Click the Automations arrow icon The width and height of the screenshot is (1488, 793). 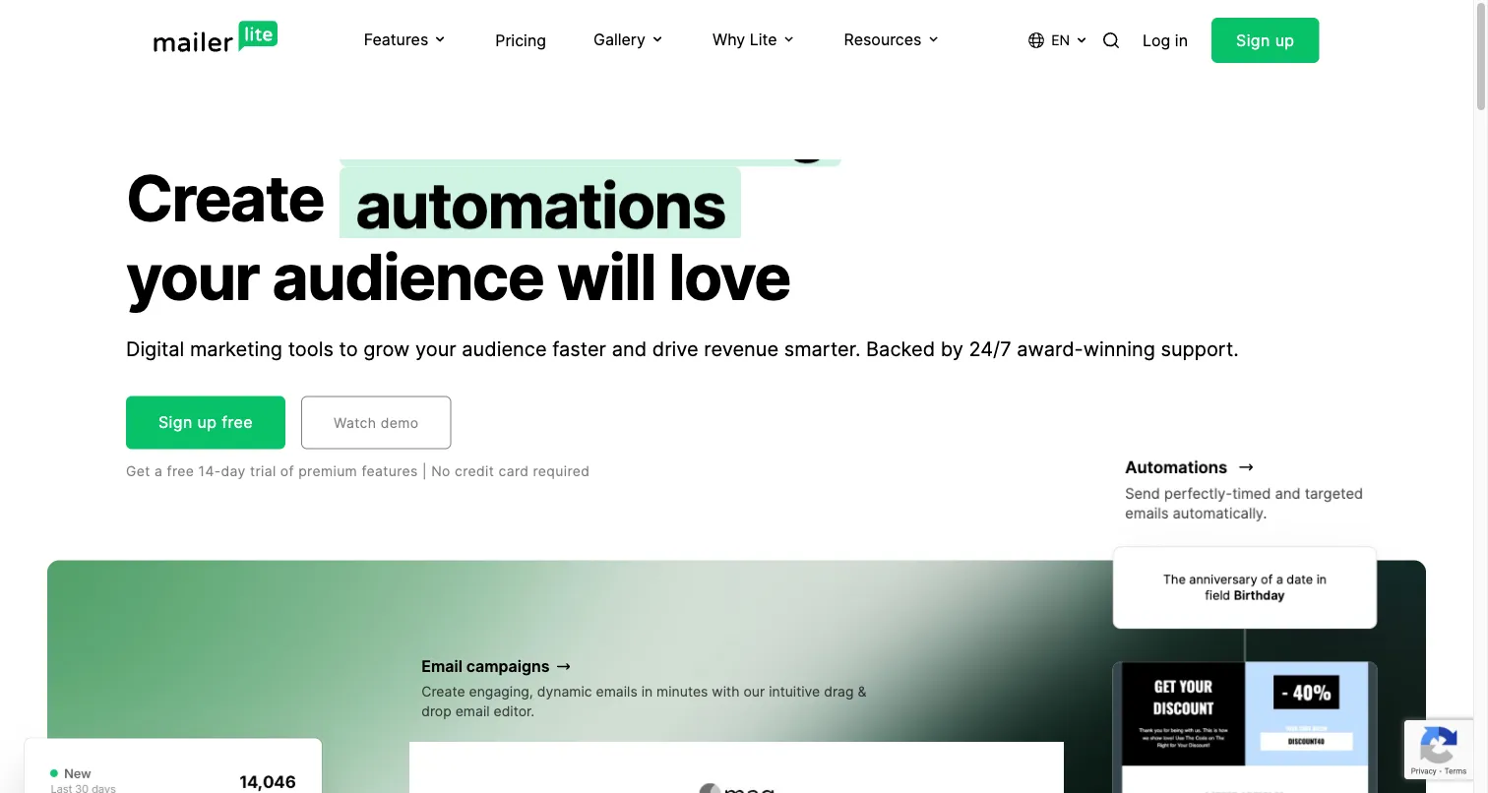(1246, 467)
